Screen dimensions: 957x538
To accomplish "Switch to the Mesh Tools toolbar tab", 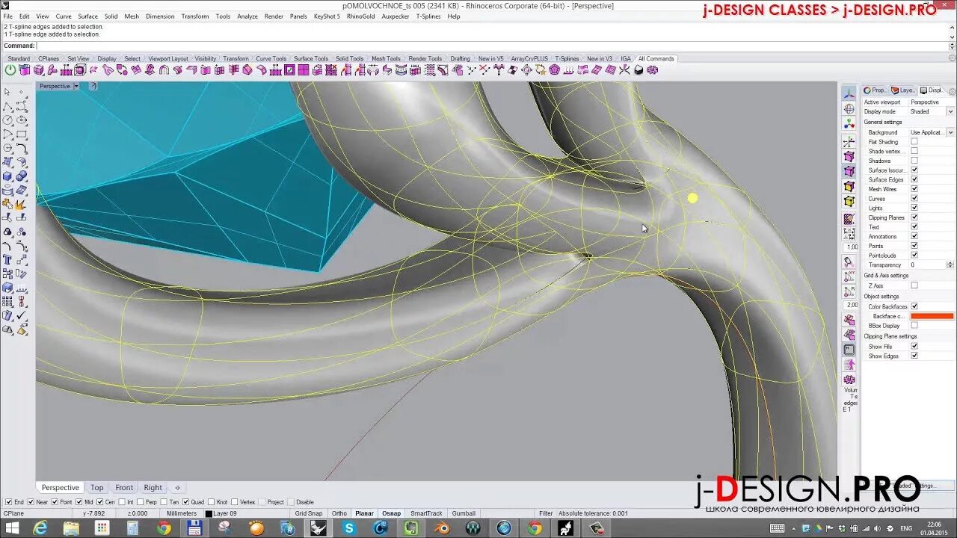I will tap(386, 59).
